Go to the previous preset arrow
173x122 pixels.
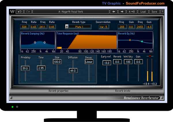(x=114, y=12)
